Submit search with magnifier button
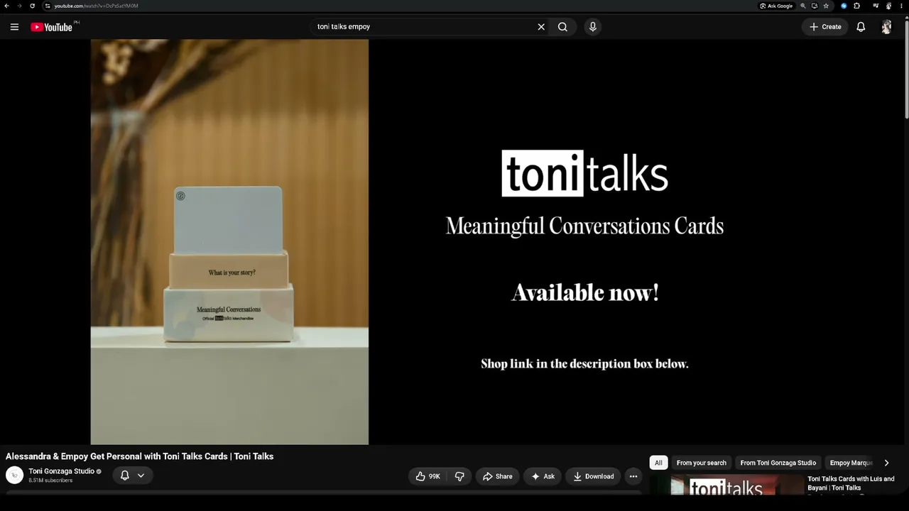 [x=562, y=27]
